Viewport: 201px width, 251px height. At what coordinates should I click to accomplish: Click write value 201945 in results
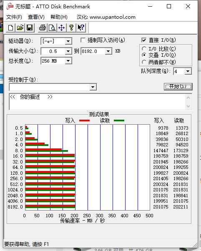(x=161, y=162)
